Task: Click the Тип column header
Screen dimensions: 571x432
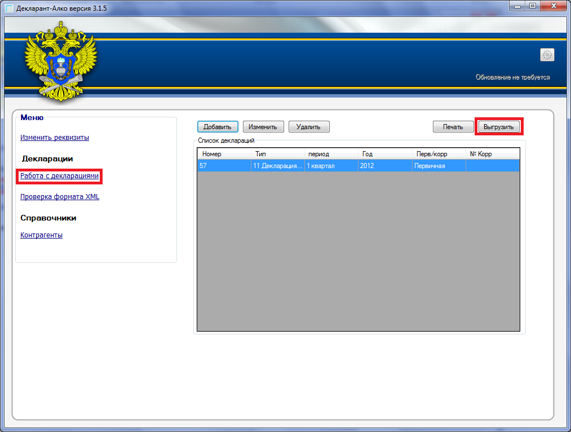Action: 277,154
